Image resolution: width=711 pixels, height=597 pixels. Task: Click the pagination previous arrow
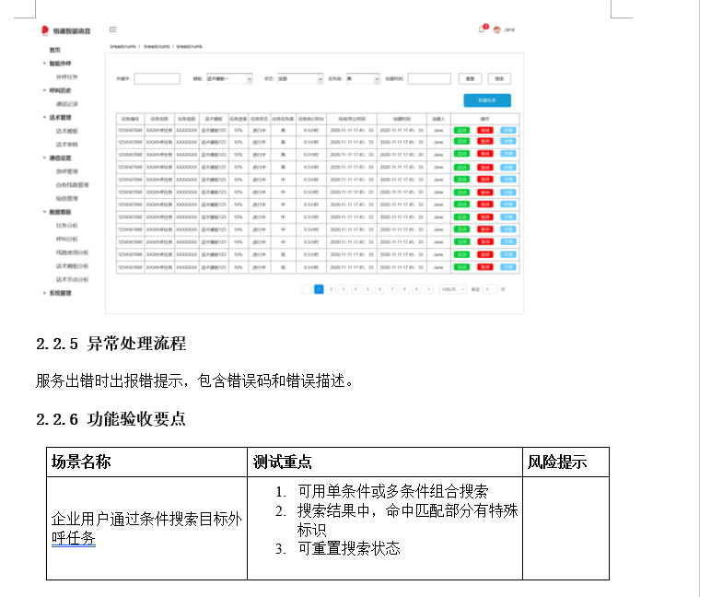click(x=307, y=289)
